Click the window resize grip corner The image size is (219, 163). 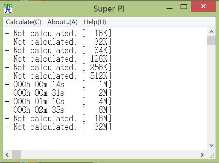(x=212, y=155)
